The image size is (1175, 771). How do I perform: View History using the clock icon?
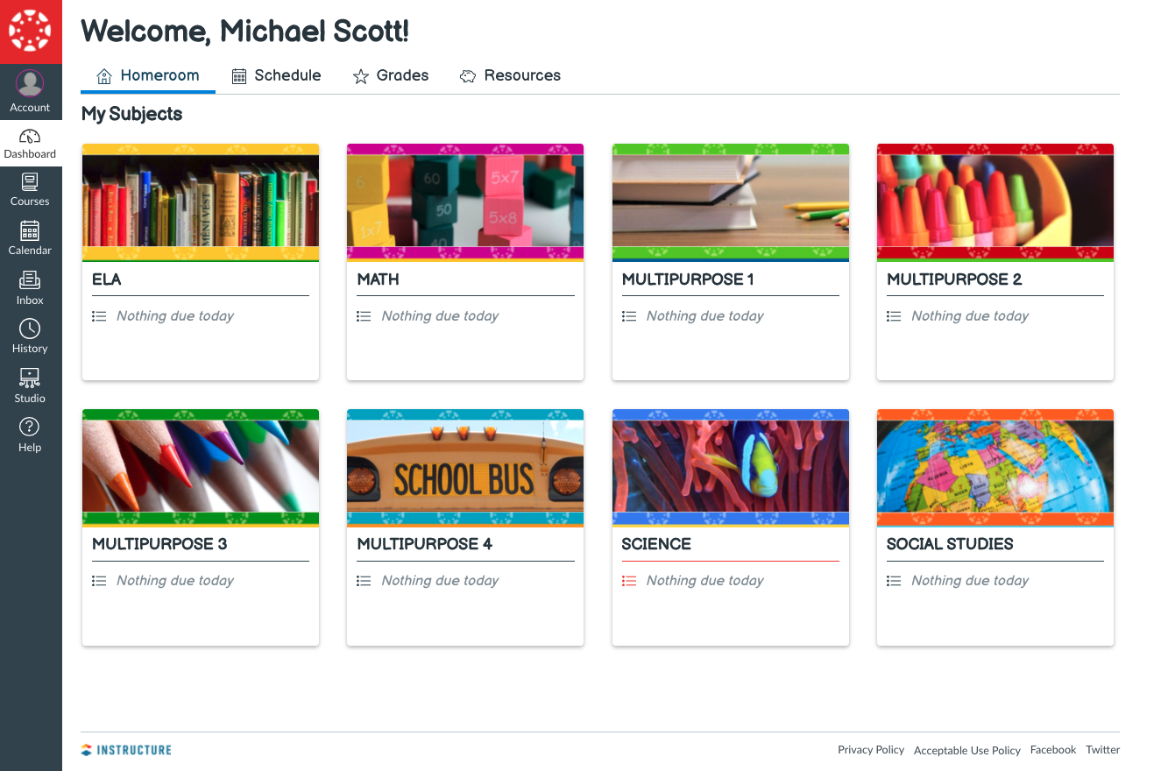(x=30, y=336)
